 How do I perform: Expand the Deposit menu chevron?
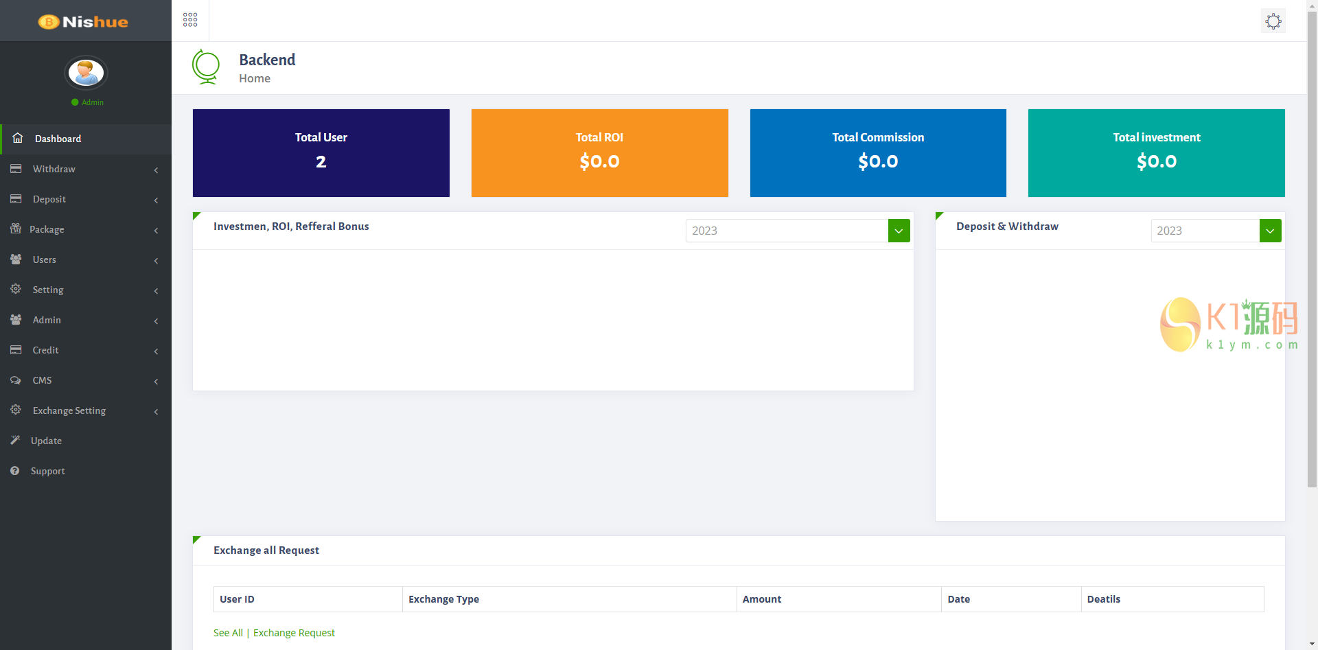[157, 200]
